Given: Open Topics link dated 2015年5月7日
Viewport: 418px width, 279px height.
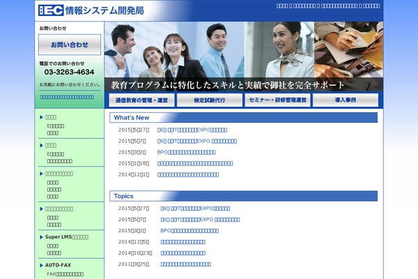Looking at the screenshot, I should pyautogui.click(x=200, y=220).
